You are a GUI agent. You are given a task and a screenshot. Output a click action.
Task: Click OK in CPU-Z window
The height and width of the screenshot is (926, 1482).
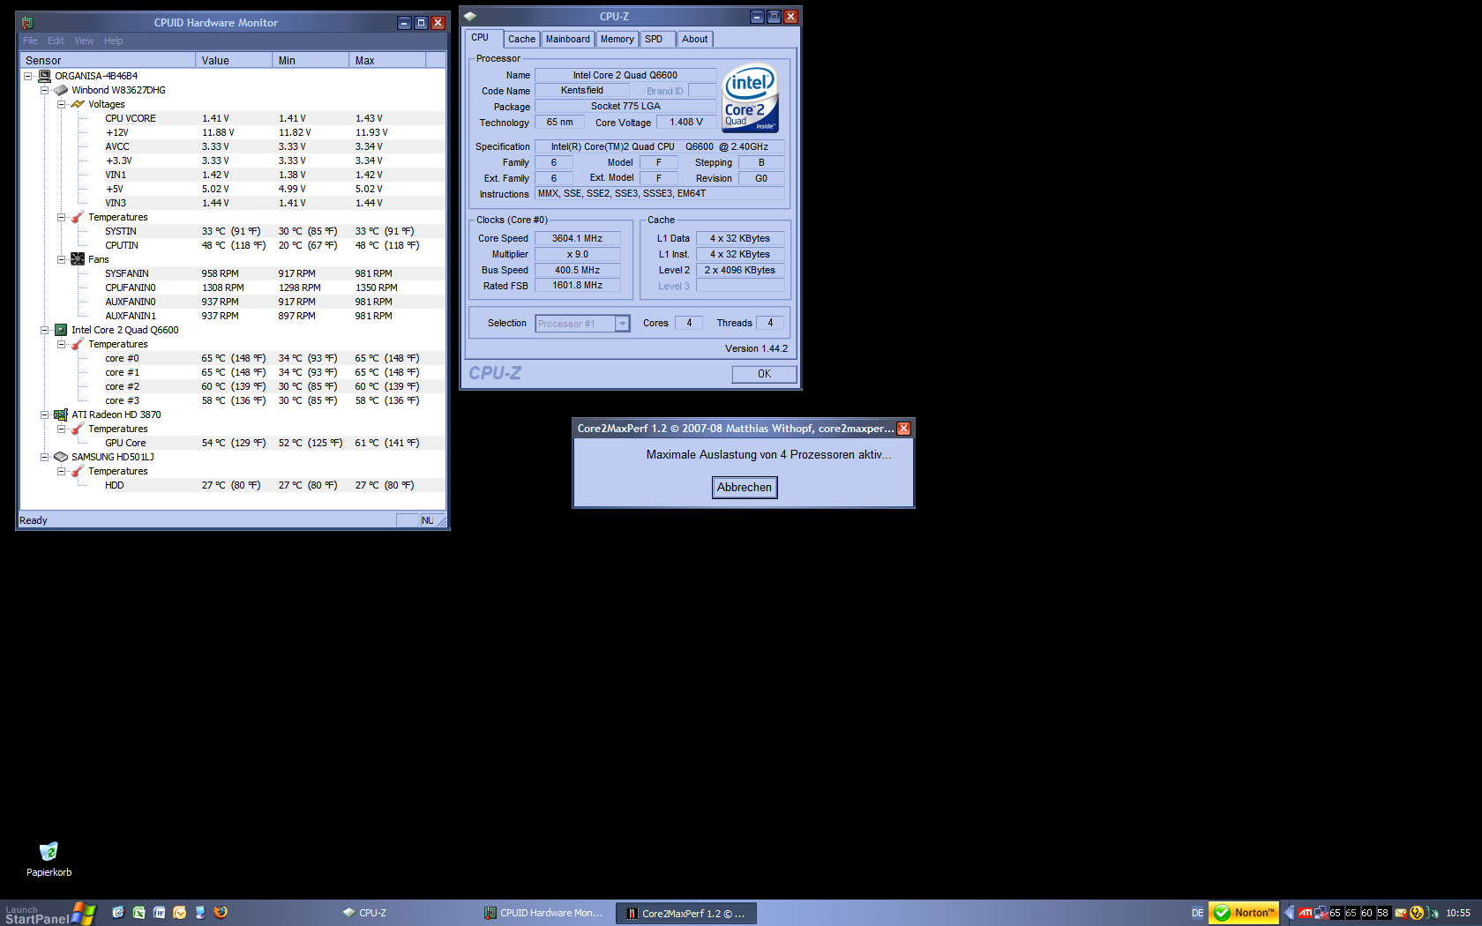764,374
